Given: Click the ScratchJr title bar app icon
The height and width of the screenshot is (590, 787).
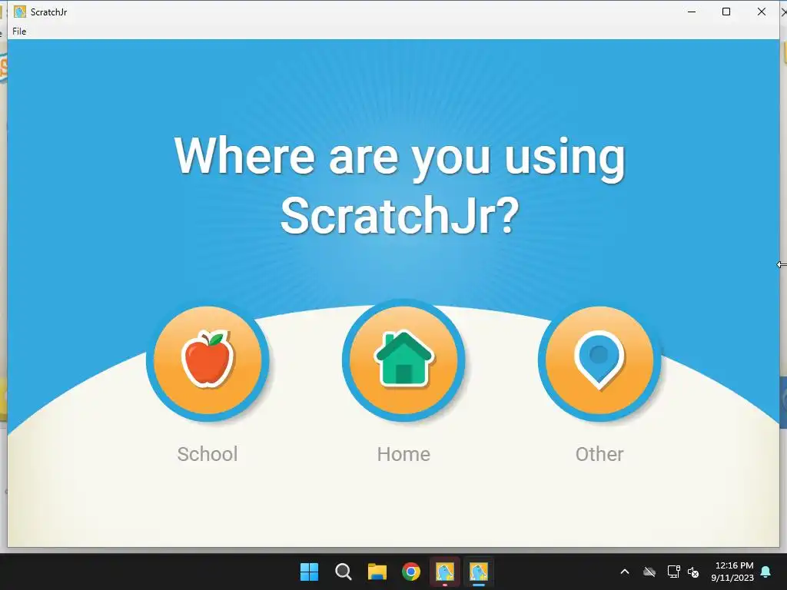Looking at the screenshot, I should tap(19, 12).
